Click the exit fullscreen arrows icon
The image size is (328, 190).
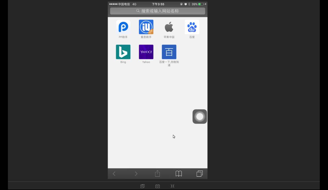pyautogui.click(x=172, y=186)
